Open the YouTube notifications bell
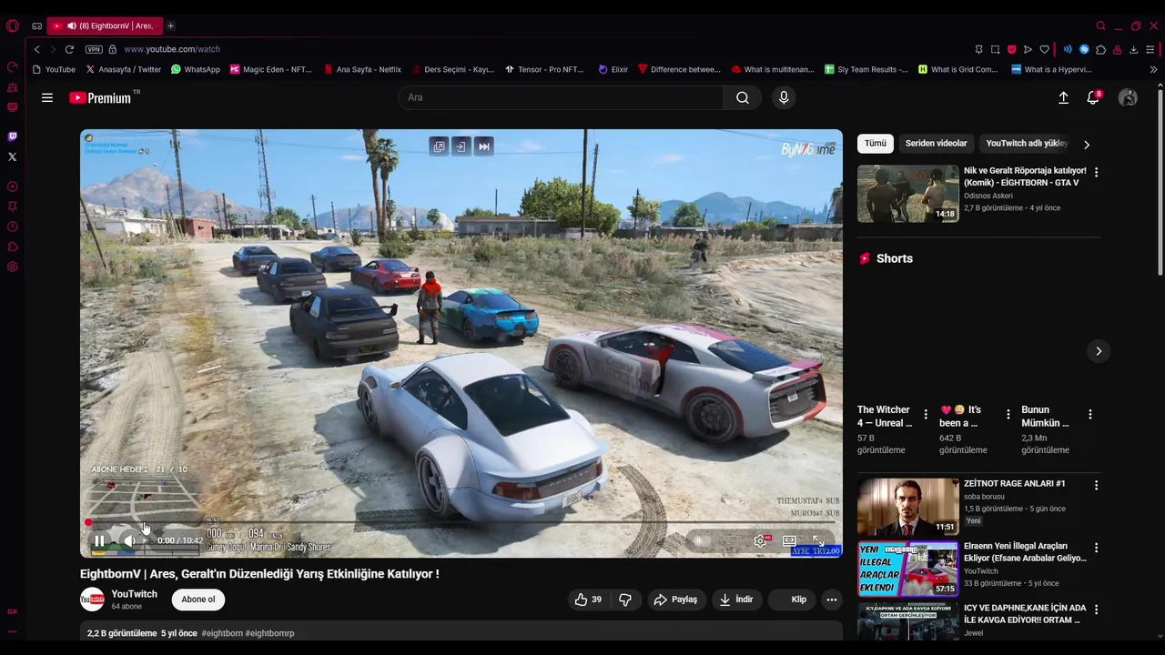Viewport: 1165px width, 655px height. (1093, 97)
